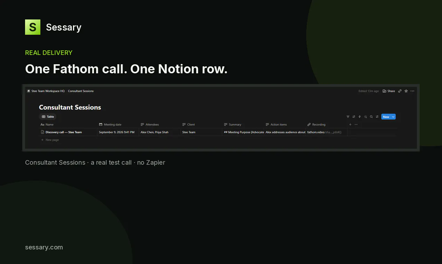Image resolution: width=442 pixels, height=264 pixels.
Task: Click the Alex addresses audience cell
Action: 285,132
